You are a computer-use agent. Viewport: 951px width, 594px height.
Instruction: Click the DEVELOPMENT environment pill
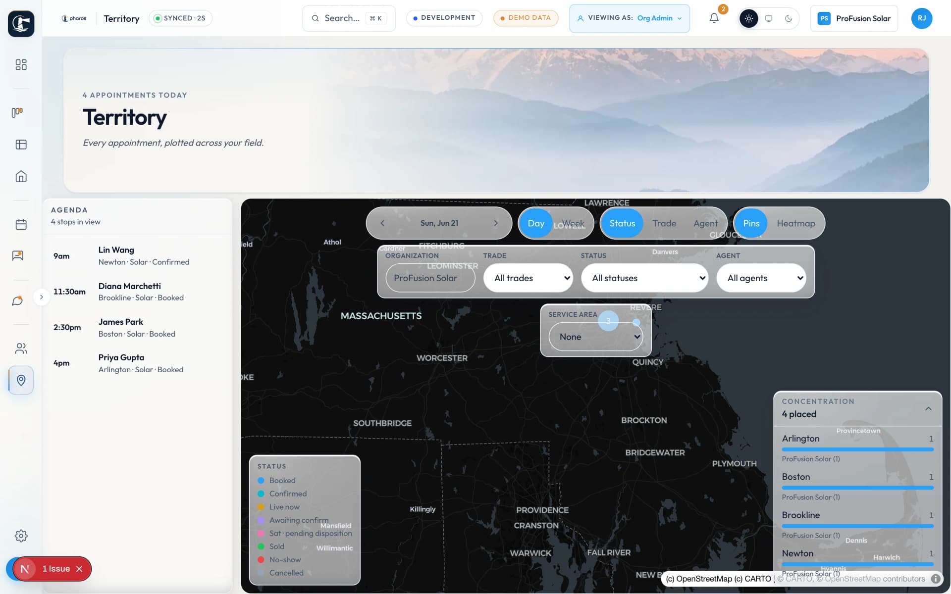(444, 18)
